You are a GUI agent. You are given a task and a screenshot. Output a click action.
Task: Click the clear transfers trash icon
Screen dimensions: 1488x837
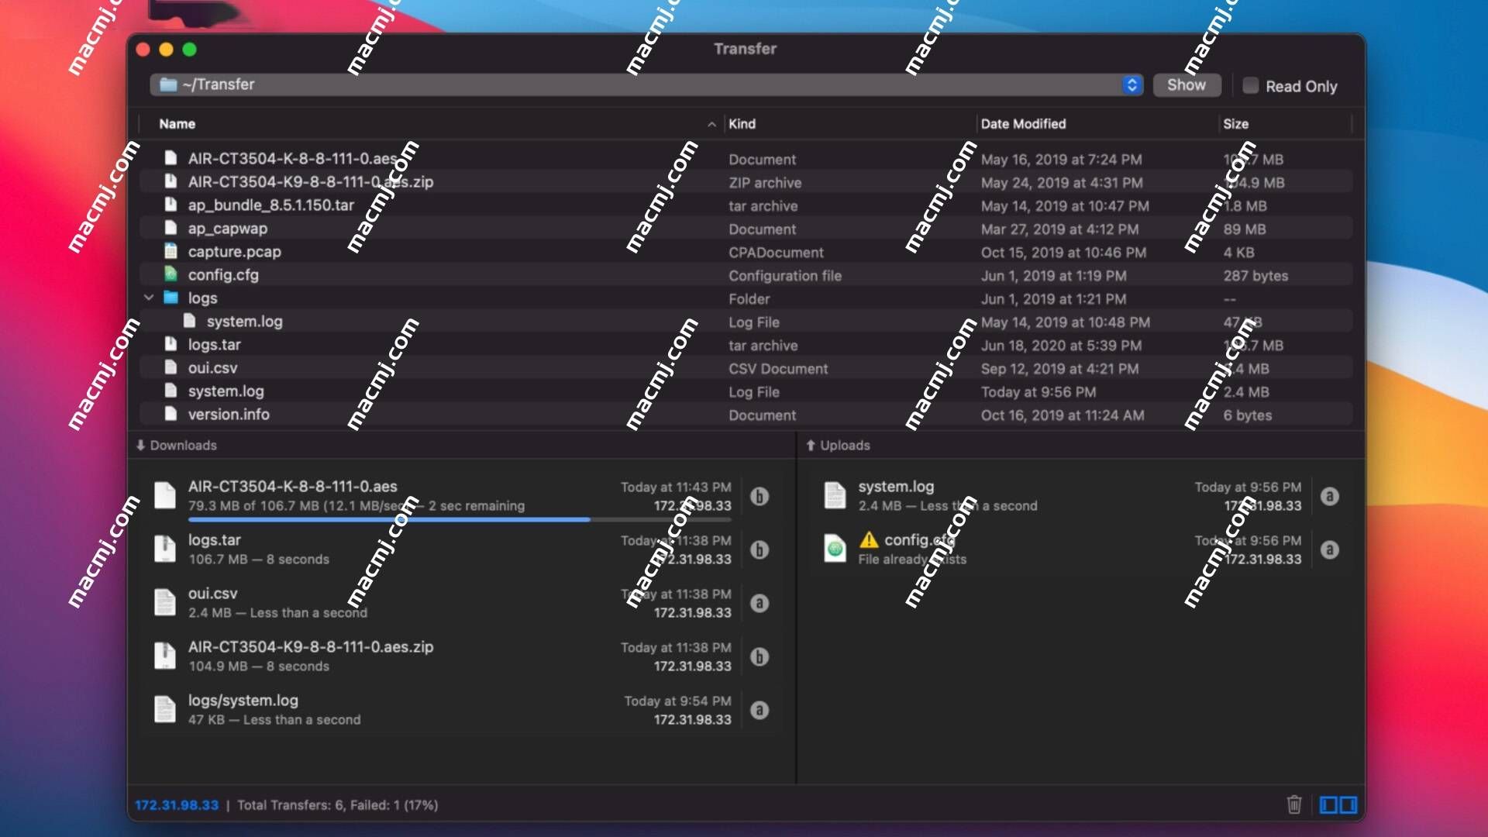pos(1294,804)
